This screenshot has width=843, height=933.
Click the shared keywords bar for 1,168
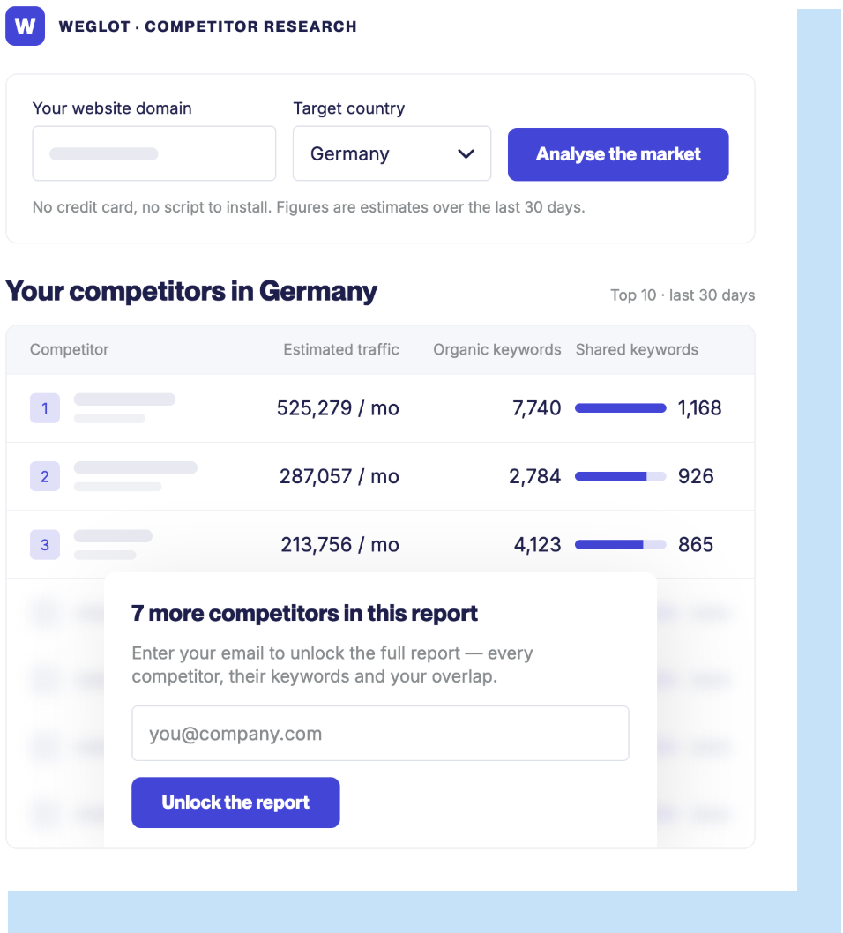point(621,408)
